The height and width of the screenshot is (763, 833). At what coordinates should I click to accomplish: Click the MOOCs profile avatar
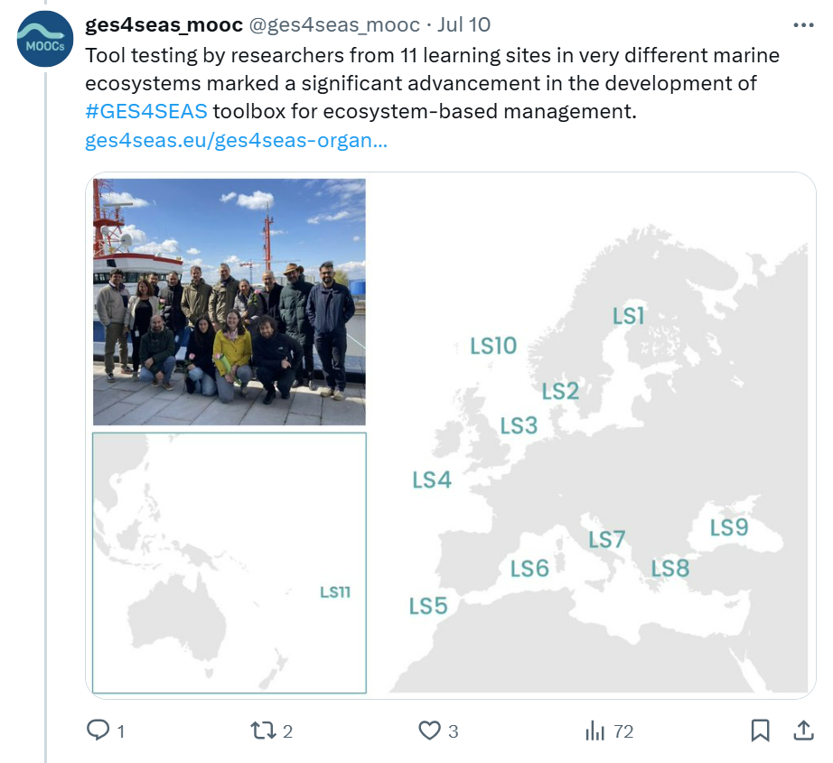[x=45, y=40]
